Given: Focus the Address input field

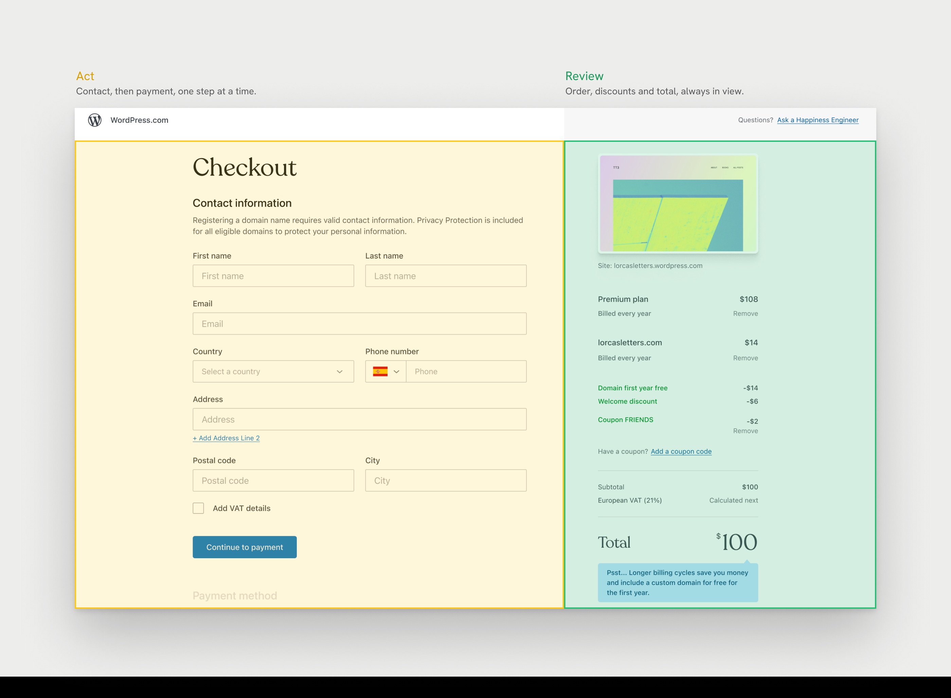Looking at the screenshot, I should click(x=359, y=419).
